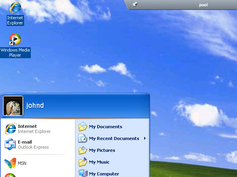
Task: Click the Outlook Express envelope icon
Action: [x=10, y=144]
